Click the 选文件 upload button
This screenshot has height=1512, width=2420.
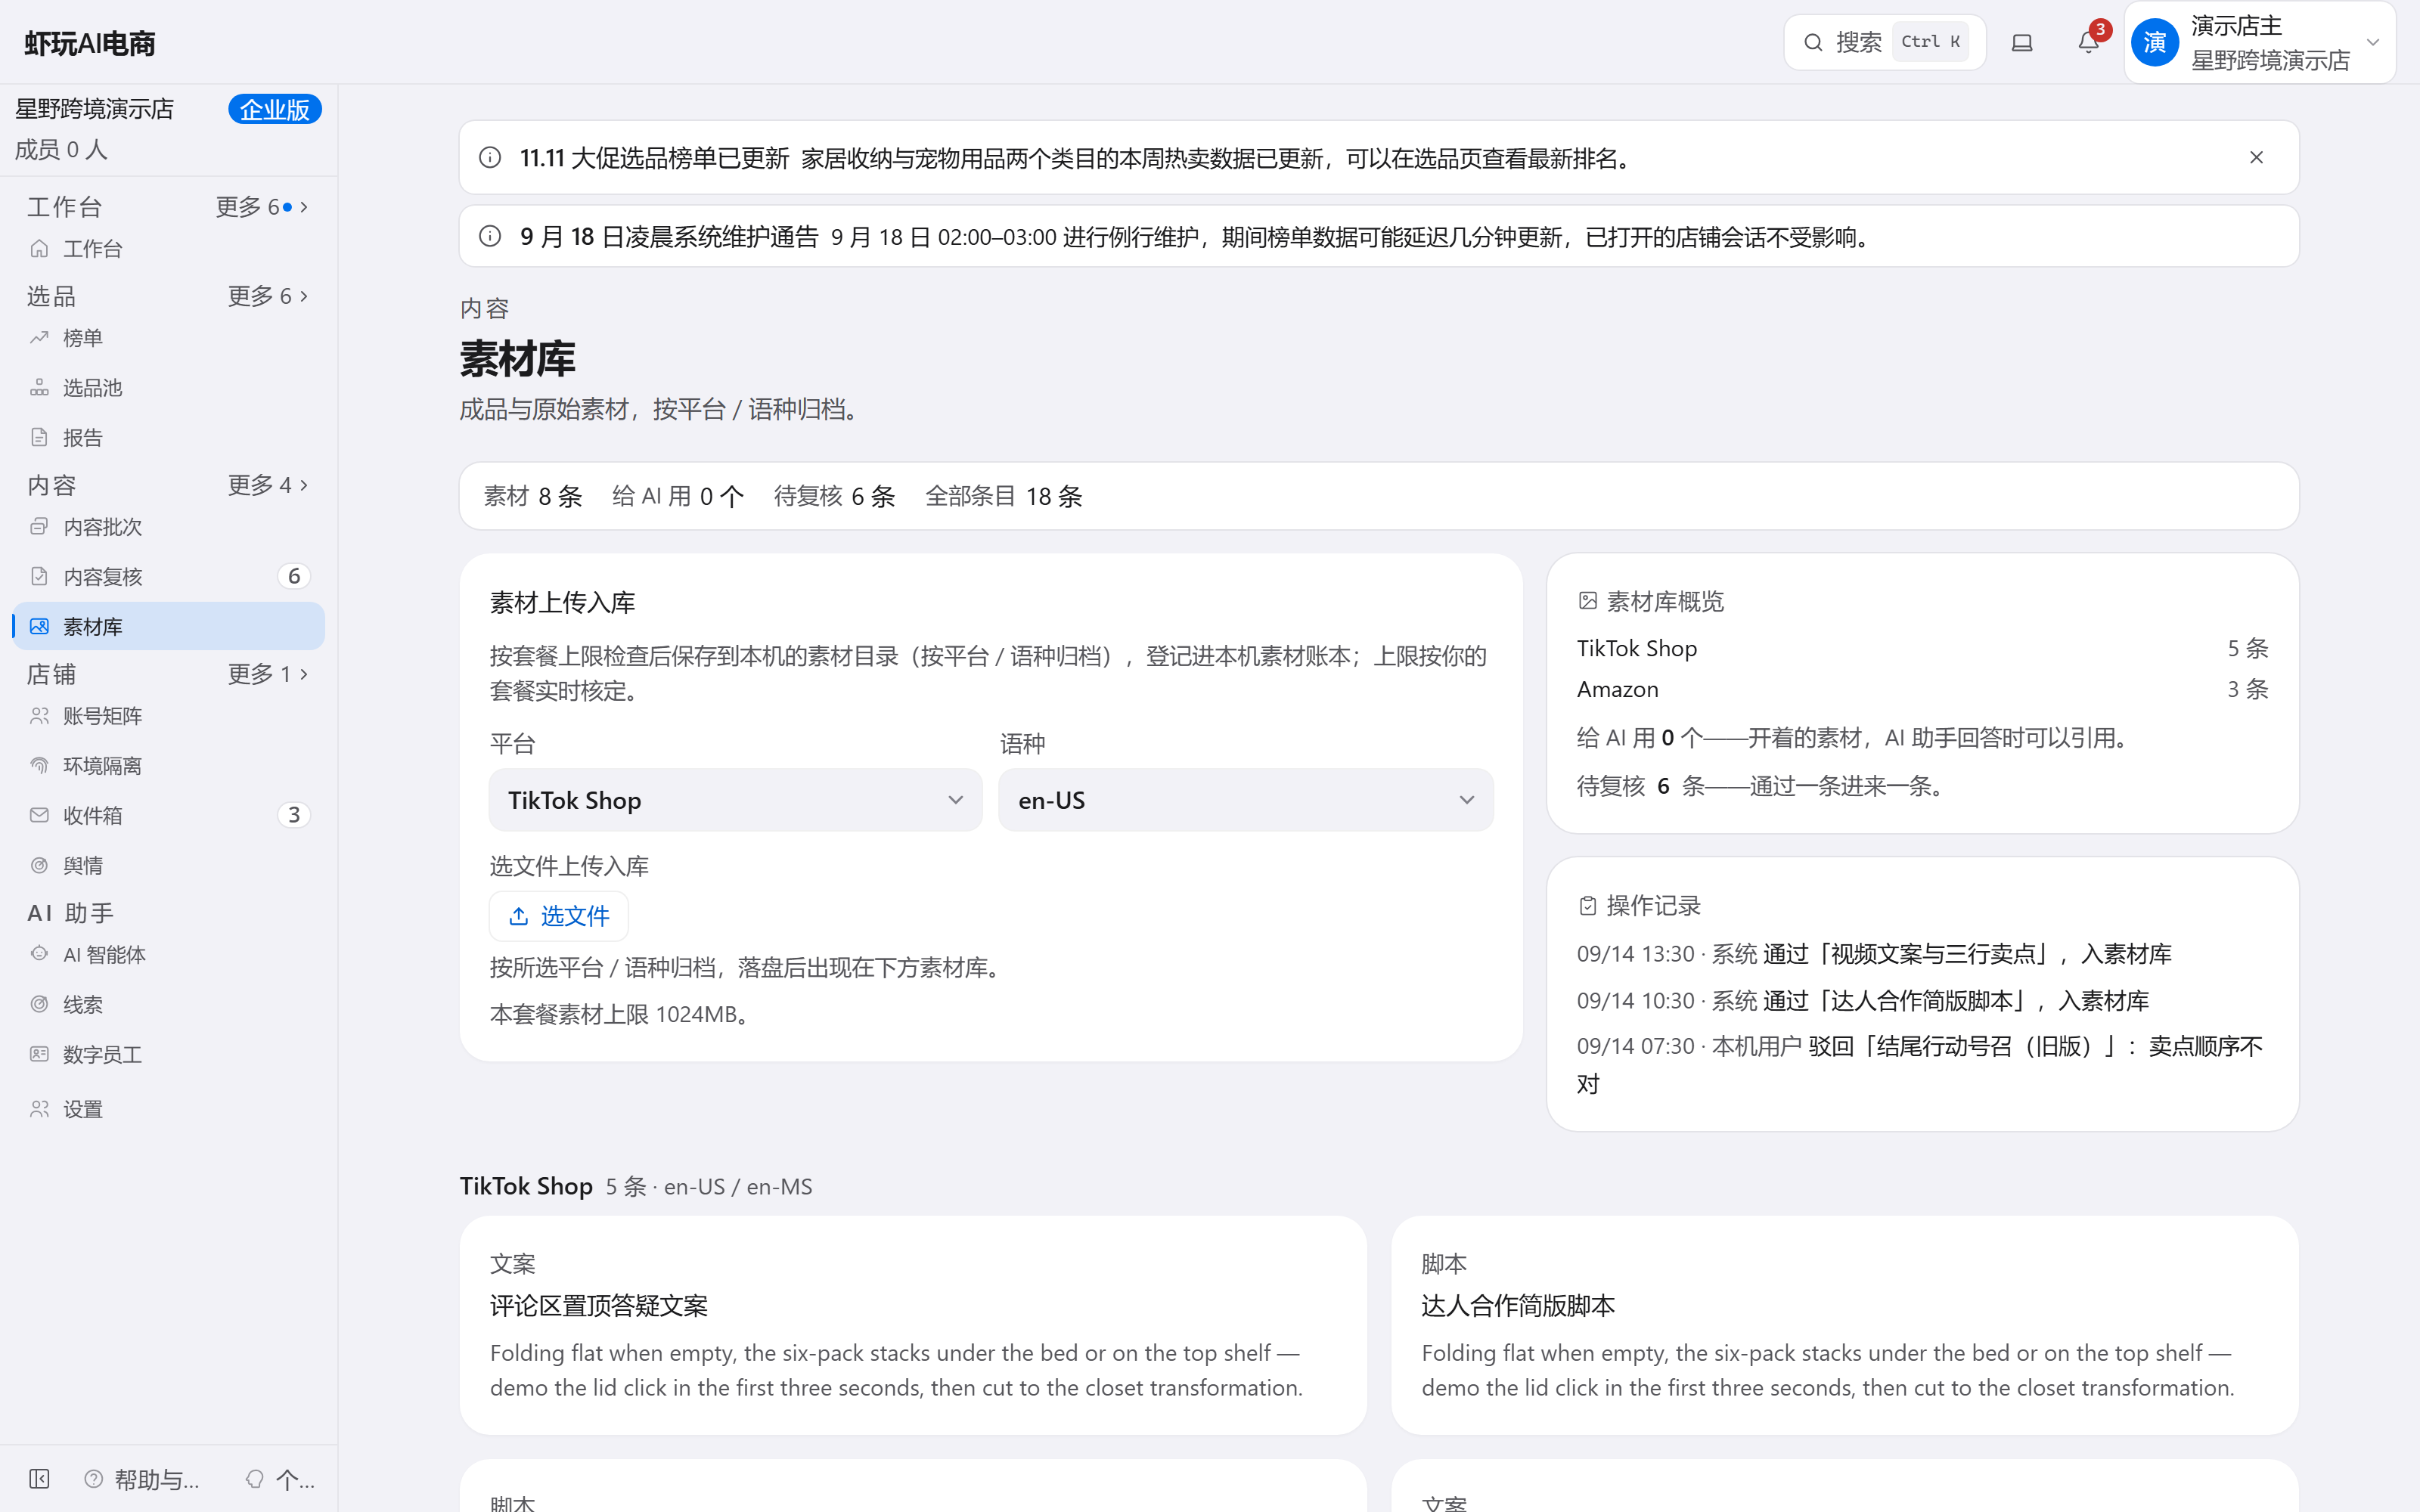pyautogui.click(x=558, y=916)
